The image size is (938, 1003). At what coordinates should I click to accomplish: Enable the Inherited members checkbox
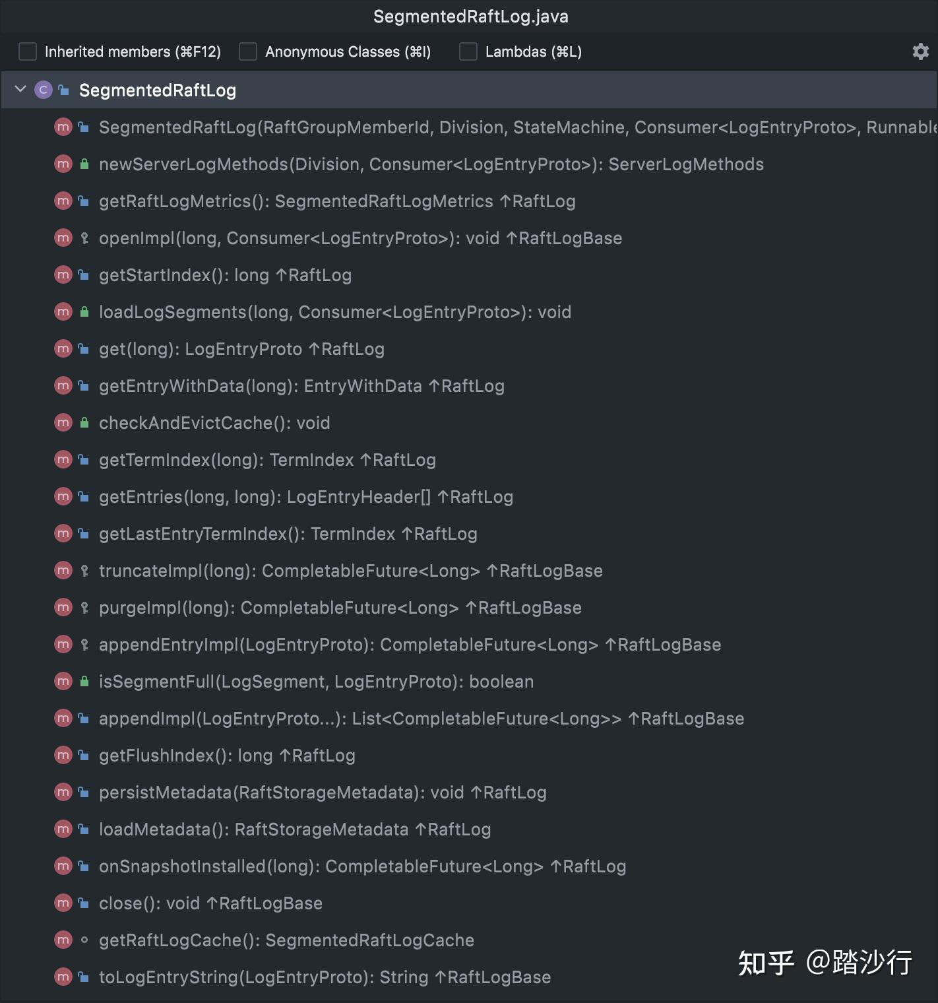[27, 51]
